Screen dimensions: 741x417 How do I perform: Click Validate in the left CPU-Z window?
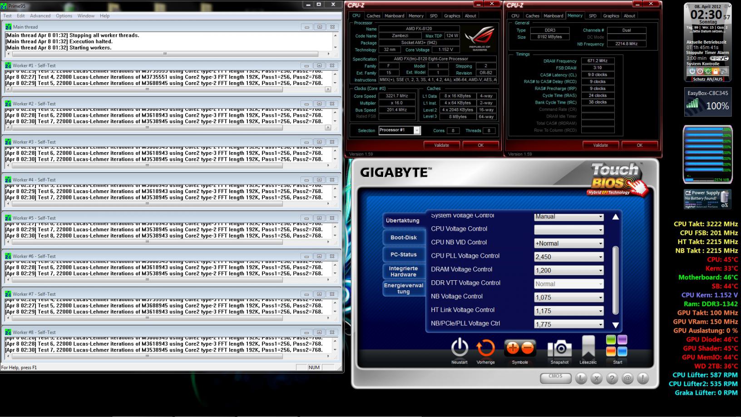[441, 145]
